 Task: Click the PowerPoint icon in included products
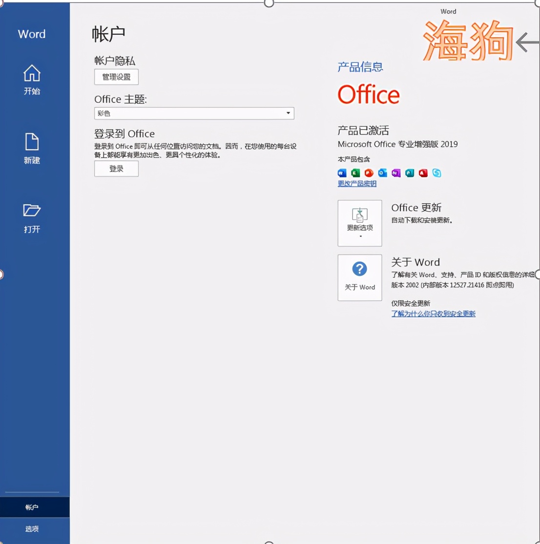pyautogui.click(x=369, y=173)
